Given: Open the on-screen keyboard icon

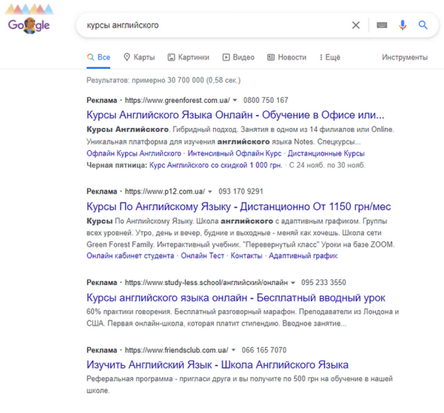Looking at the screenshot, I should point(382,25).
